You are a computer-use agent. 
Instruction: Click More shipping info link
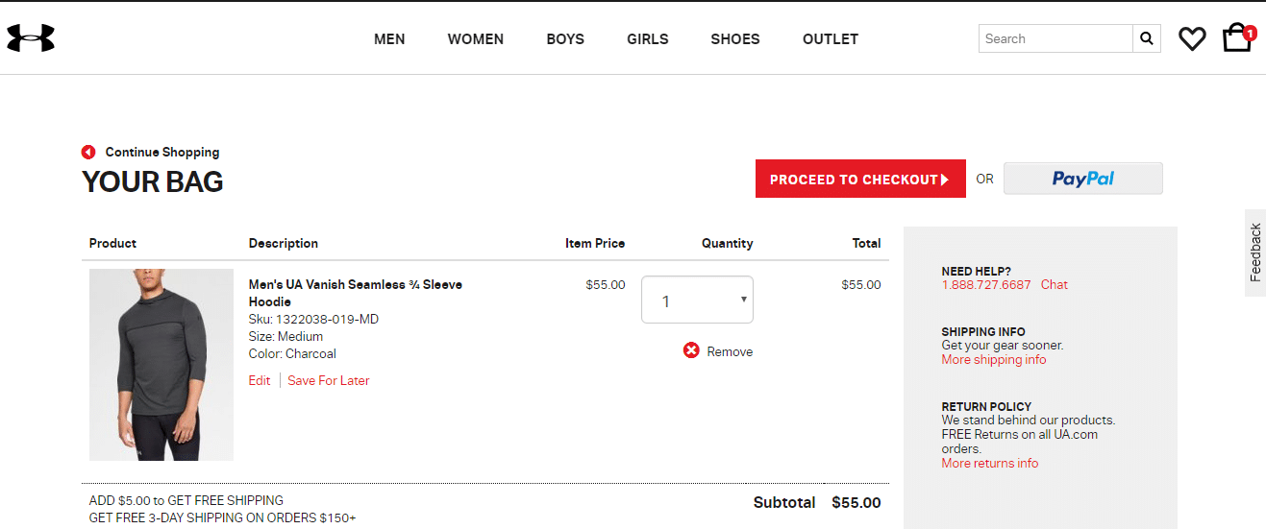tap(994, 359)
